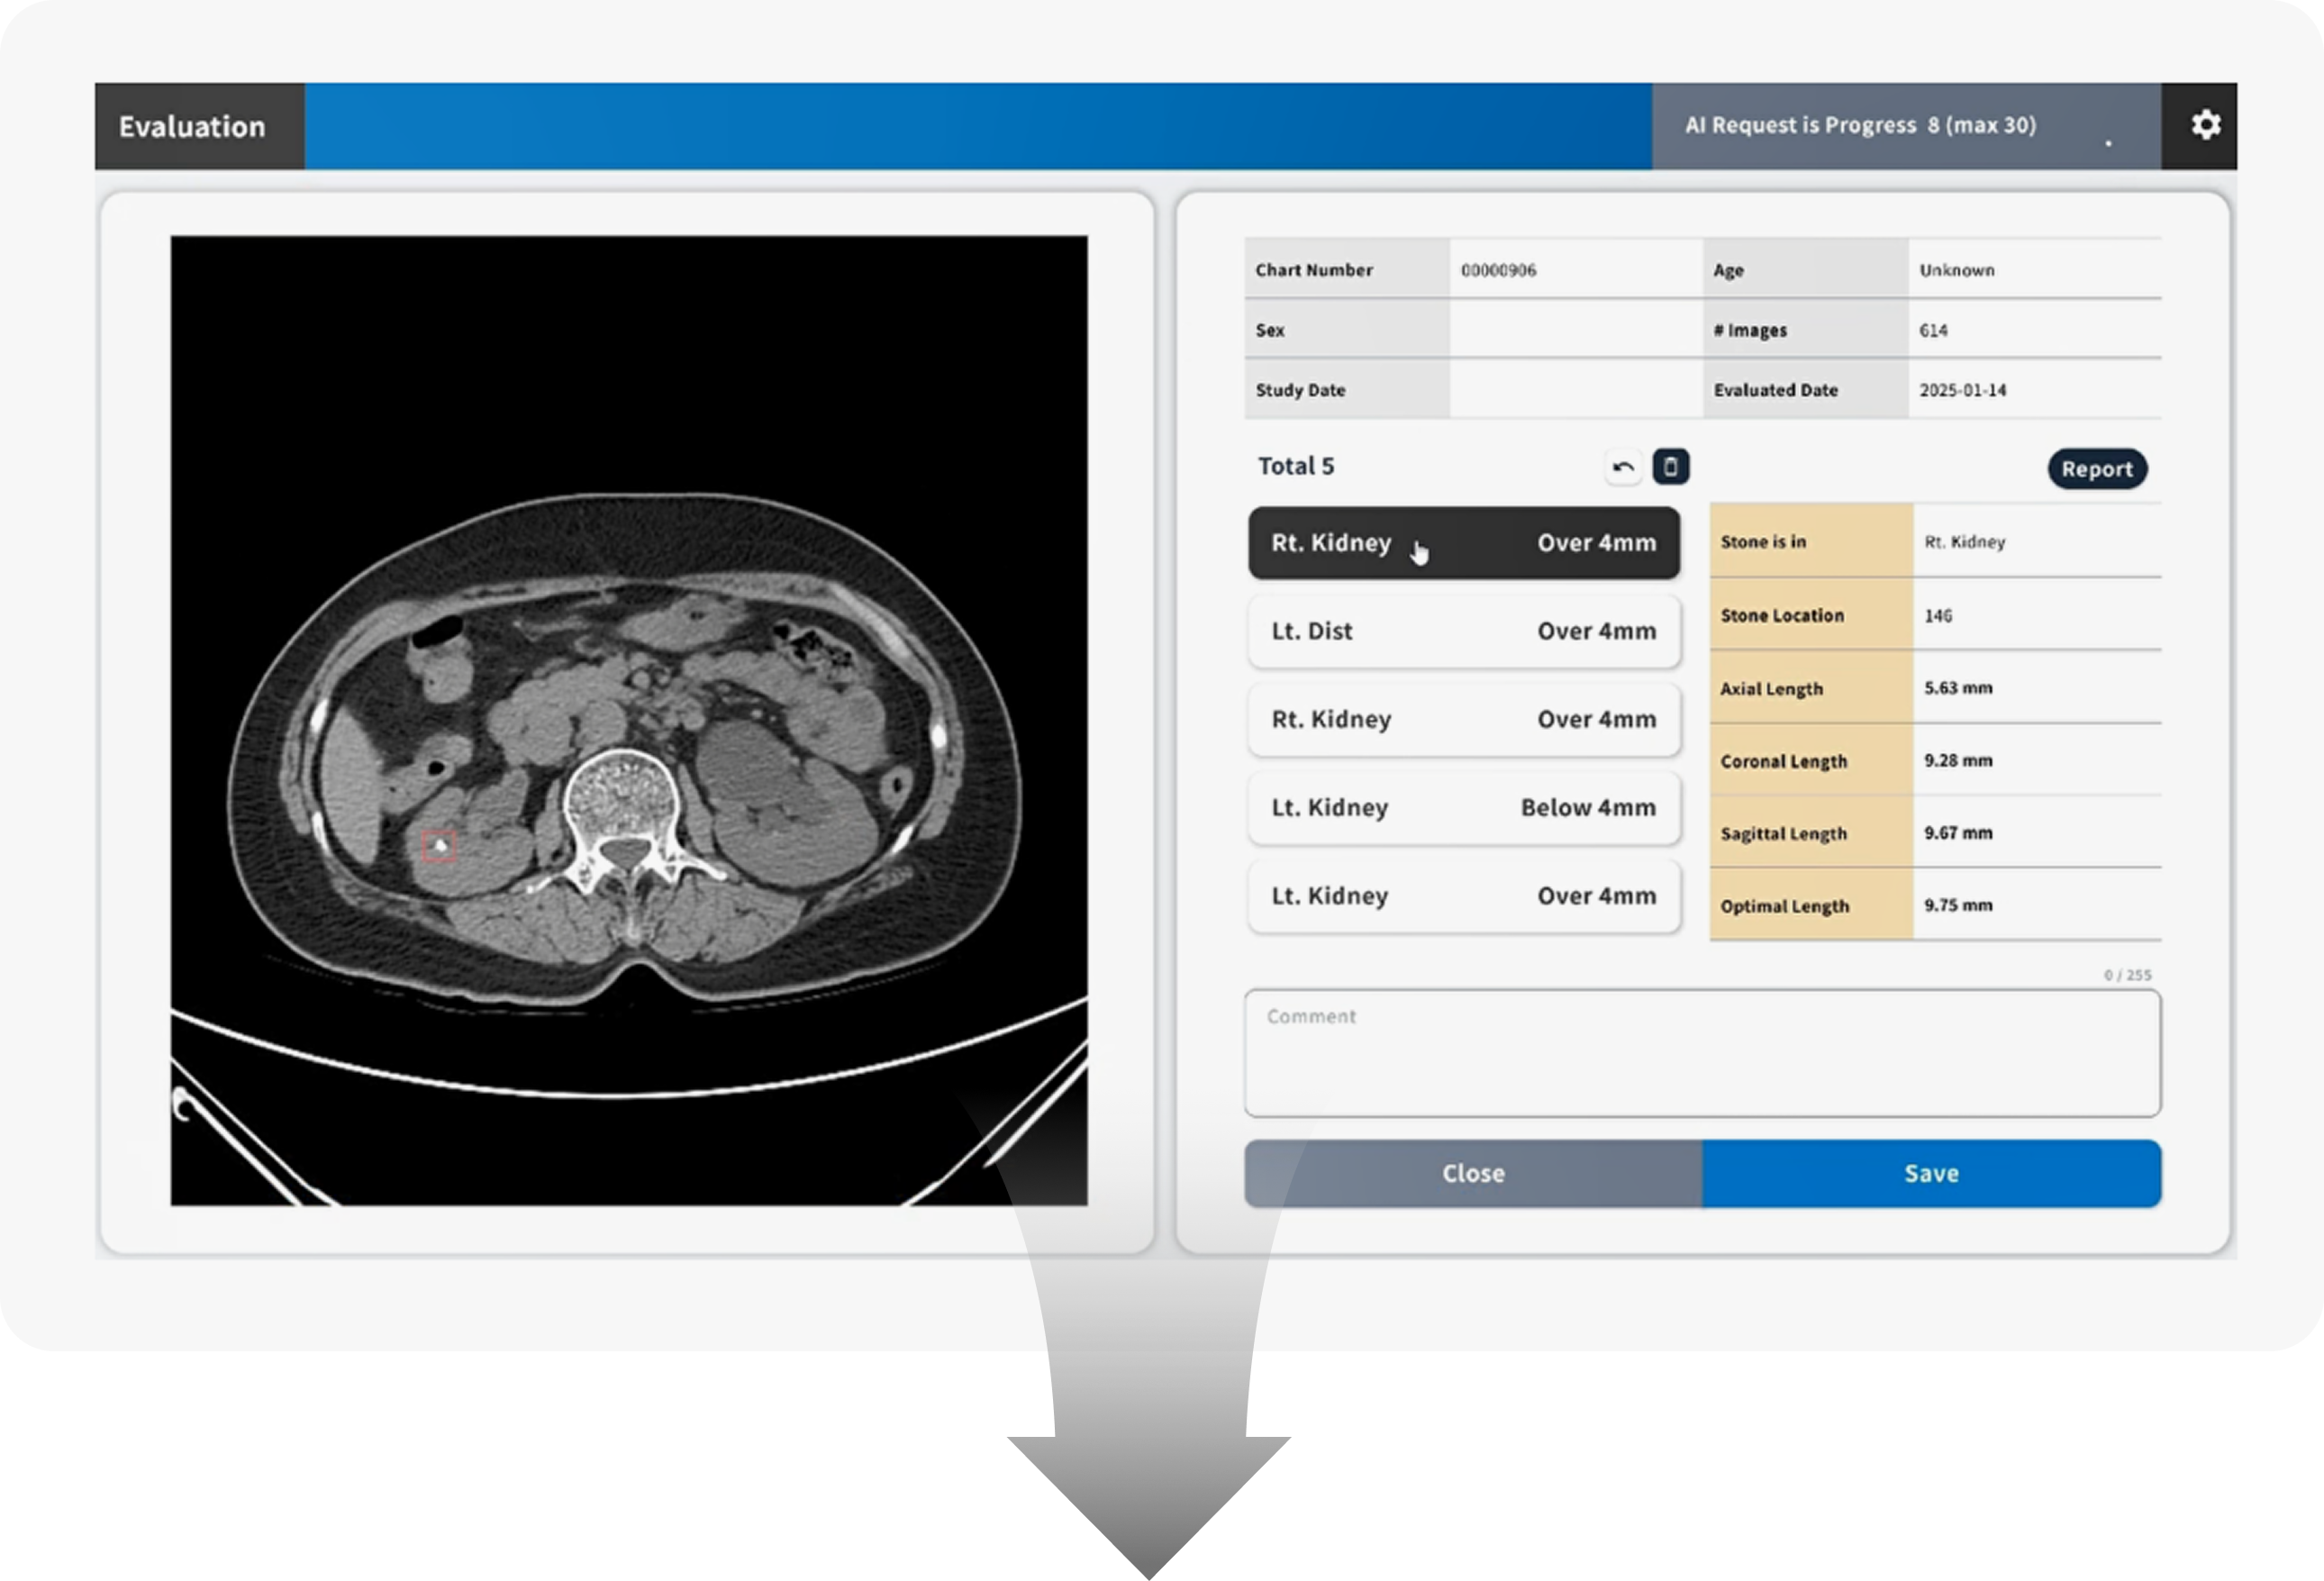This screenshot has width=2324, height=1581.
Task: Click the dark delete icon beside undo
Action: coord(1670,467)
